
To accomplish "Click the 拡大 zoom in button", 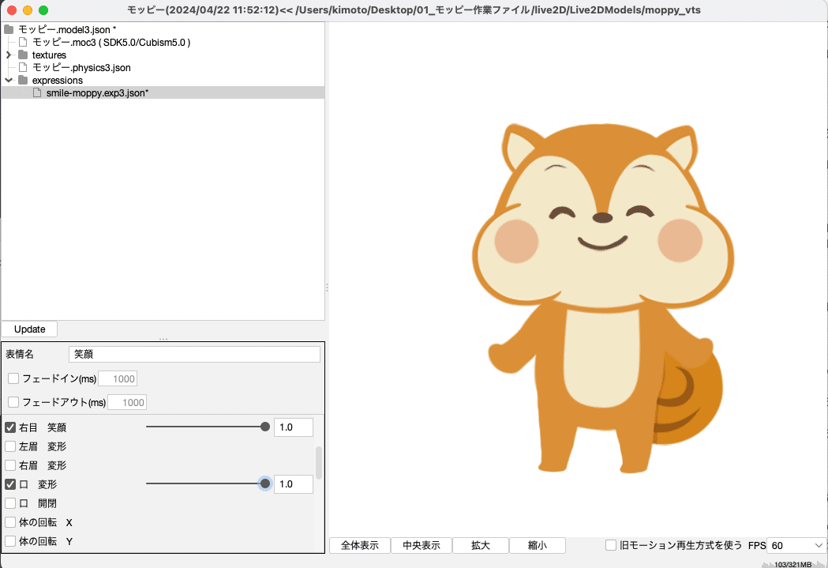I will click(x=481, y=545).
